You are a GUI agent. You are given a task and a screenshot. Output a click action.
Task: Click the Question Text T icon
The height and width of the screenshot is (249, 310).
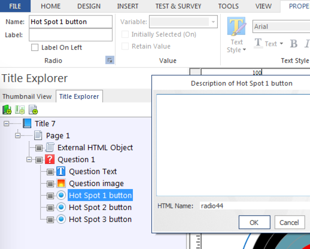coord(61,171)
